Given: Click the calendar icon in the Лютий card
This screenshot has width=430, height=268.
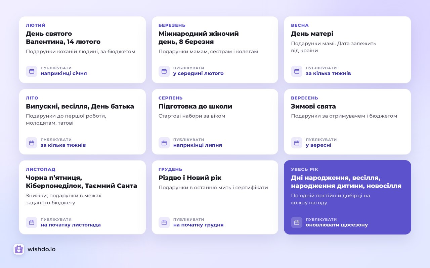Looking at the screenshot, I should pyautogui.click(x=32, y=71).
